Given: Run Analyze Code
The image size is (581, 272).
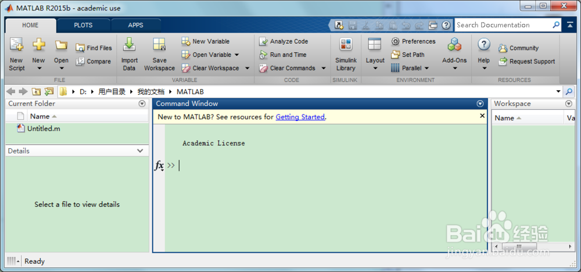Looking at the screenshot, I should pos(284,41).
